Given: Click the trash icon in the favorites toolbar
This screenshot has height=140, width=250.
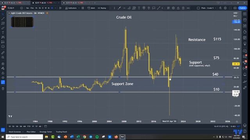Looking at the screenshot, I should pos(183,8).
